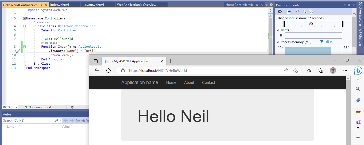This screenshot has height=145, width=364.
Task: Open tab settings gear in editor
Action: tap(271, 5)
